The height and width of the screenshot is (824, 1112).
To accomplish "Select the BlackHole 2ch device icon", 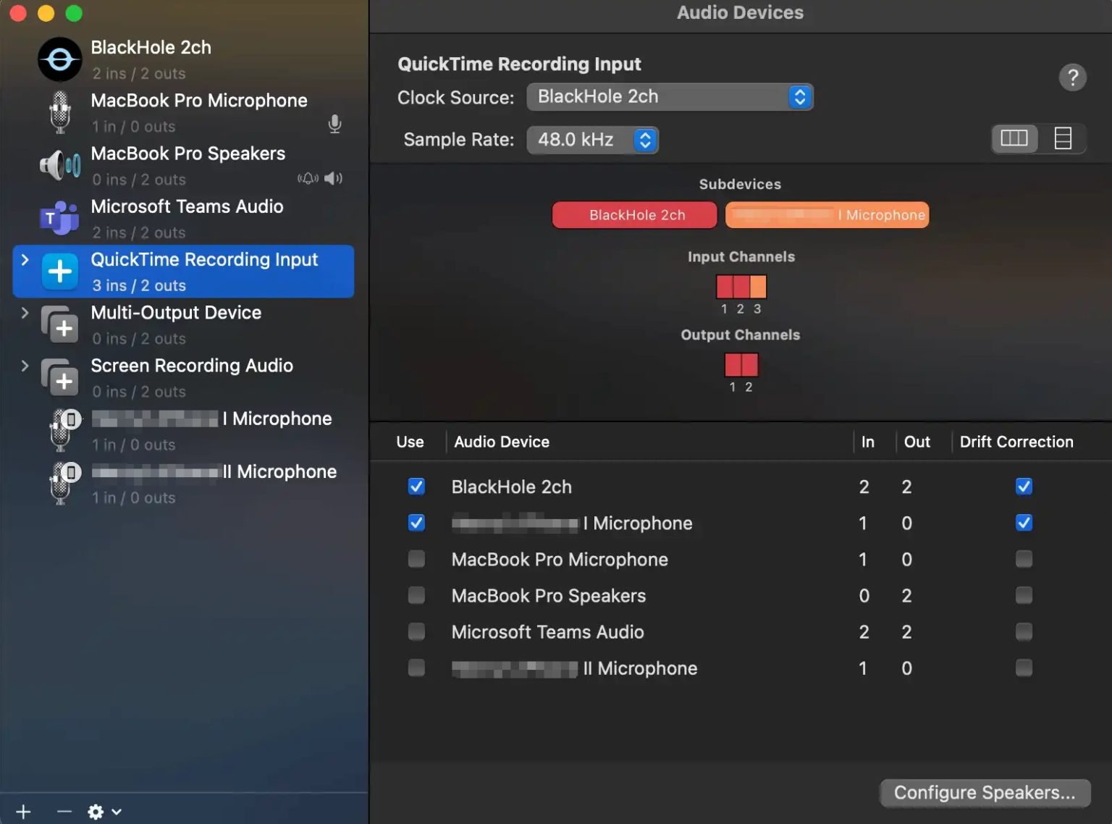I will [59, 59].
